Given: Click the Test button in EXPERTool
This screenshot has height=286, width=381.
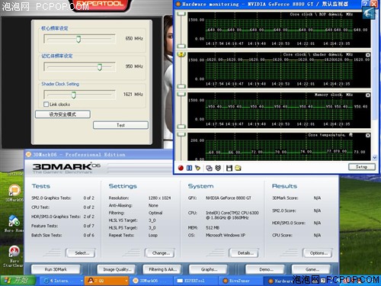Looking at the screenshot, I should click(x=120, y=125).
